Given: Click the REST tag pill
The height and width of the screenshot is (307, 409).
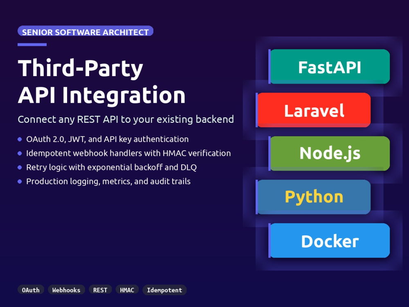Looking at the screenshot, I should [x=100, y=290].
